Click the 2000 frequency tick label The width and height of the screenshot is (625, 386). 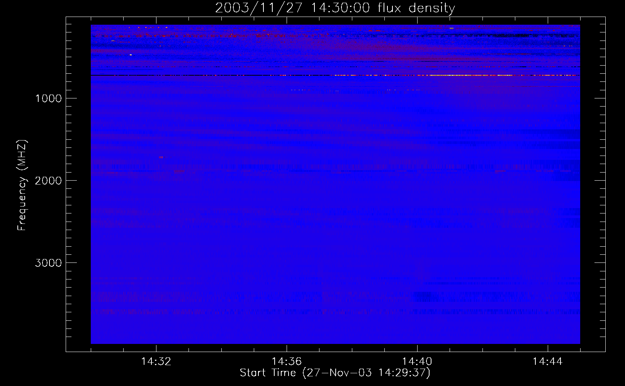(x=48, y=181)
